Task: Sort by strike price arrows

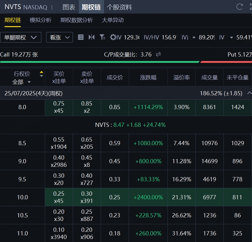Action: (41, 74)
